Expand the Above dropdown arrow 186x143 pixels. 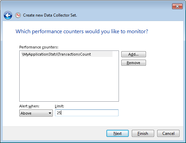[x=50, y=113]
